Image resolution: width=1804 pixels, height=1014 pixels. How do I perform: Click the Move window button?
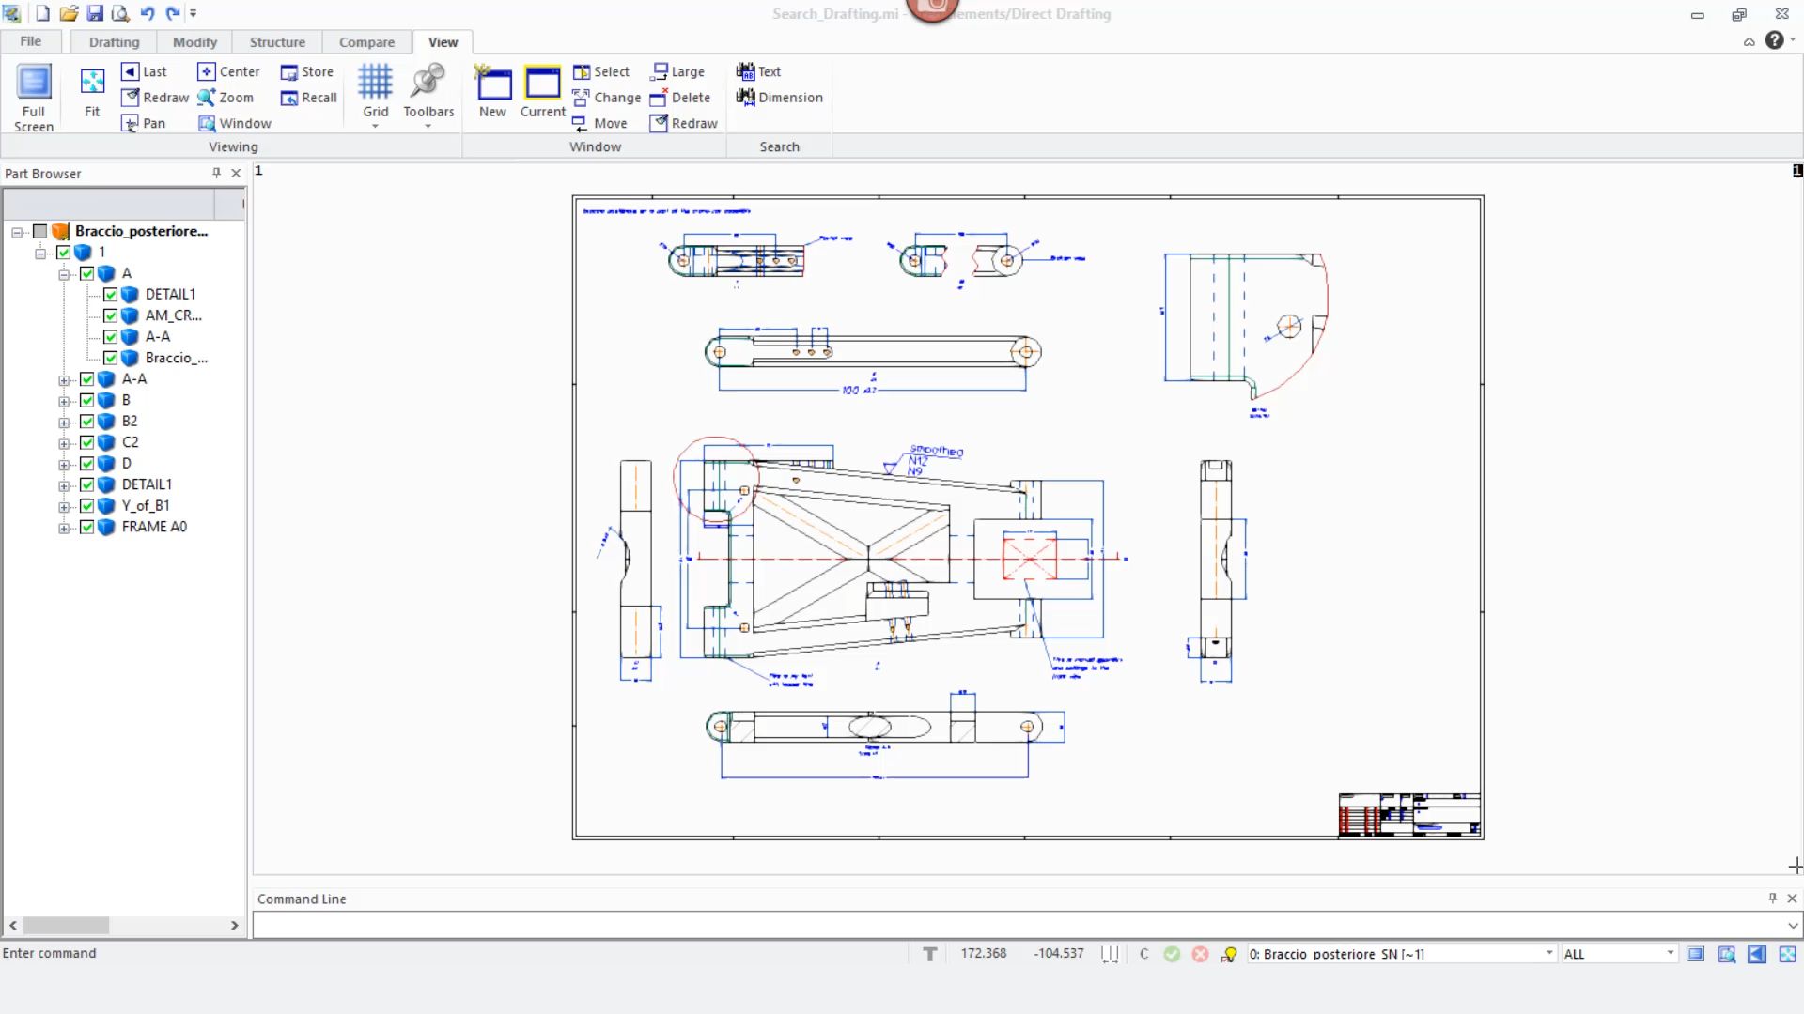pyautogui.click(x=599, y=123)
